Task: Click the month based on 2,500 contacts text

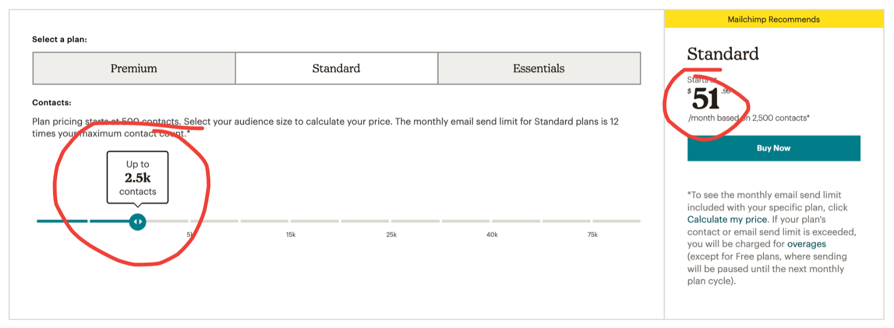Action: [749, 118]
